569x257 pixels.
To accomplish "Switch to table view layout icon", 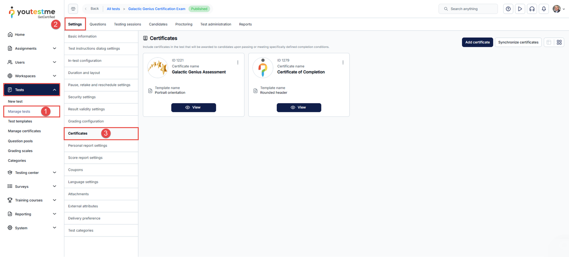I will (x=549, y=42).
